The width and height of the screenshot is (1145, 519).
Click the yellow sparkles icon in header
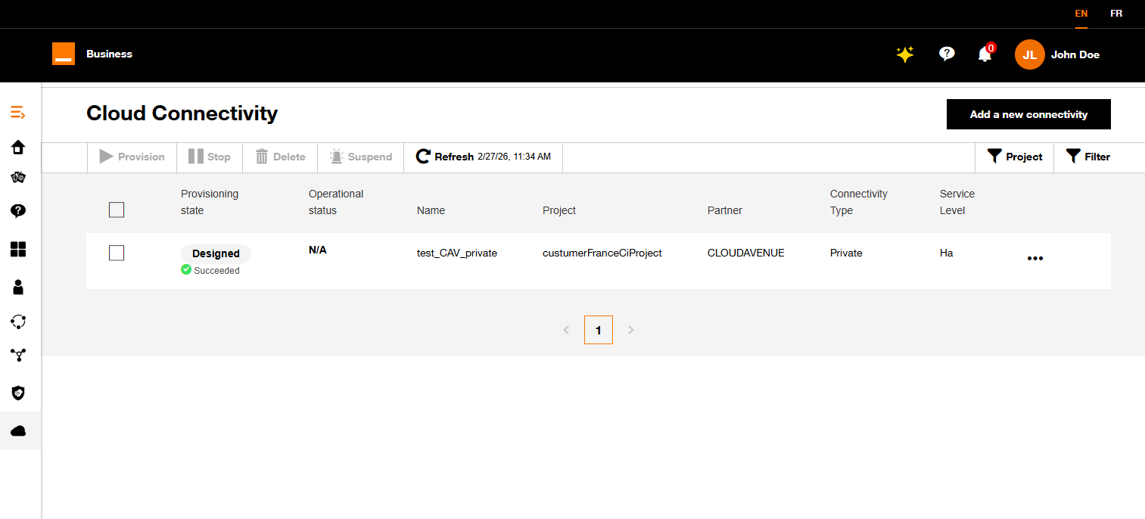(x=905, y=54)
